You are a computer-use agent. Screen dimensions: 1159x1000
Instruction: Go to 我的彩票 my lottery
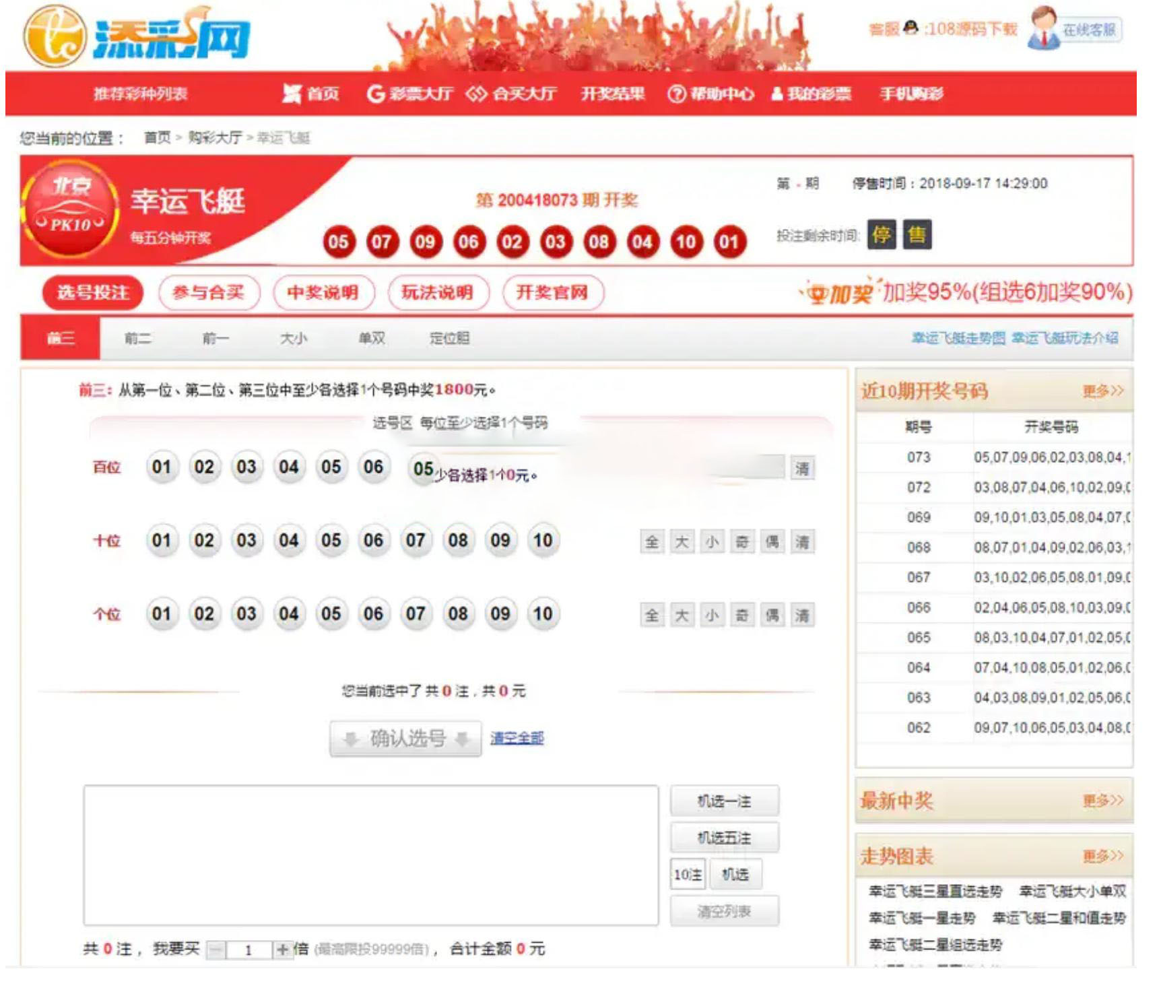[812, 94]
